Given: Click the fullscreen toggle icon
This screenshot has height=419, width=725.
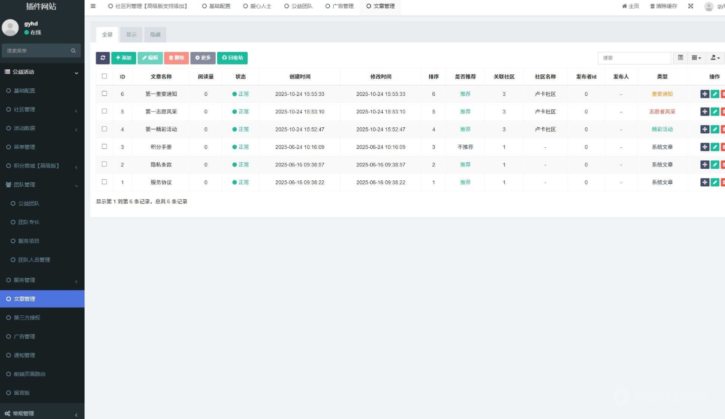Looking at the screenshot, I should (x=690, y=6).
